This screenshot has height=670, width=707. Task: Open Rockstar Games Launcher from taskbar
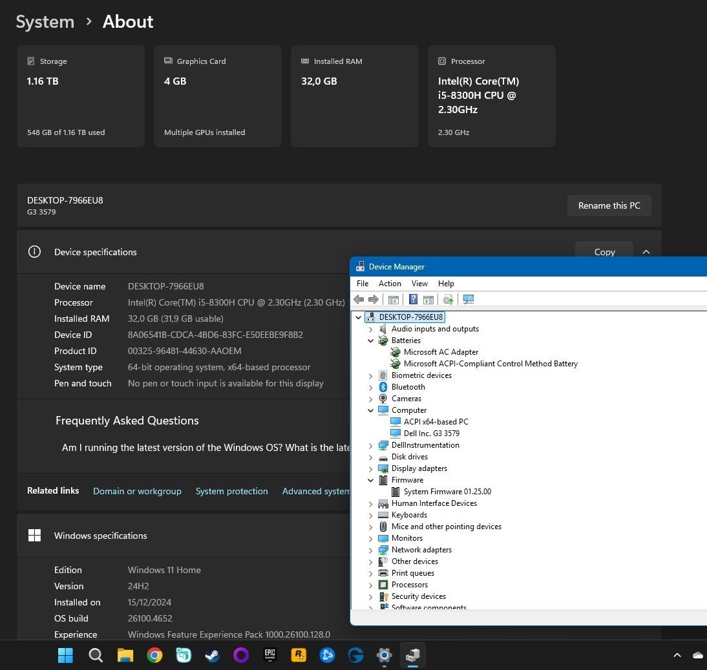coord(299,655)
